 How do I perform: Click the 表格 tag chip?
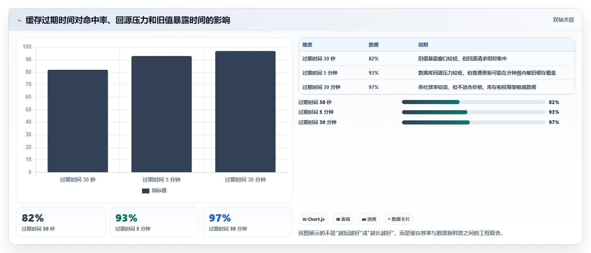tap(343, 219)
